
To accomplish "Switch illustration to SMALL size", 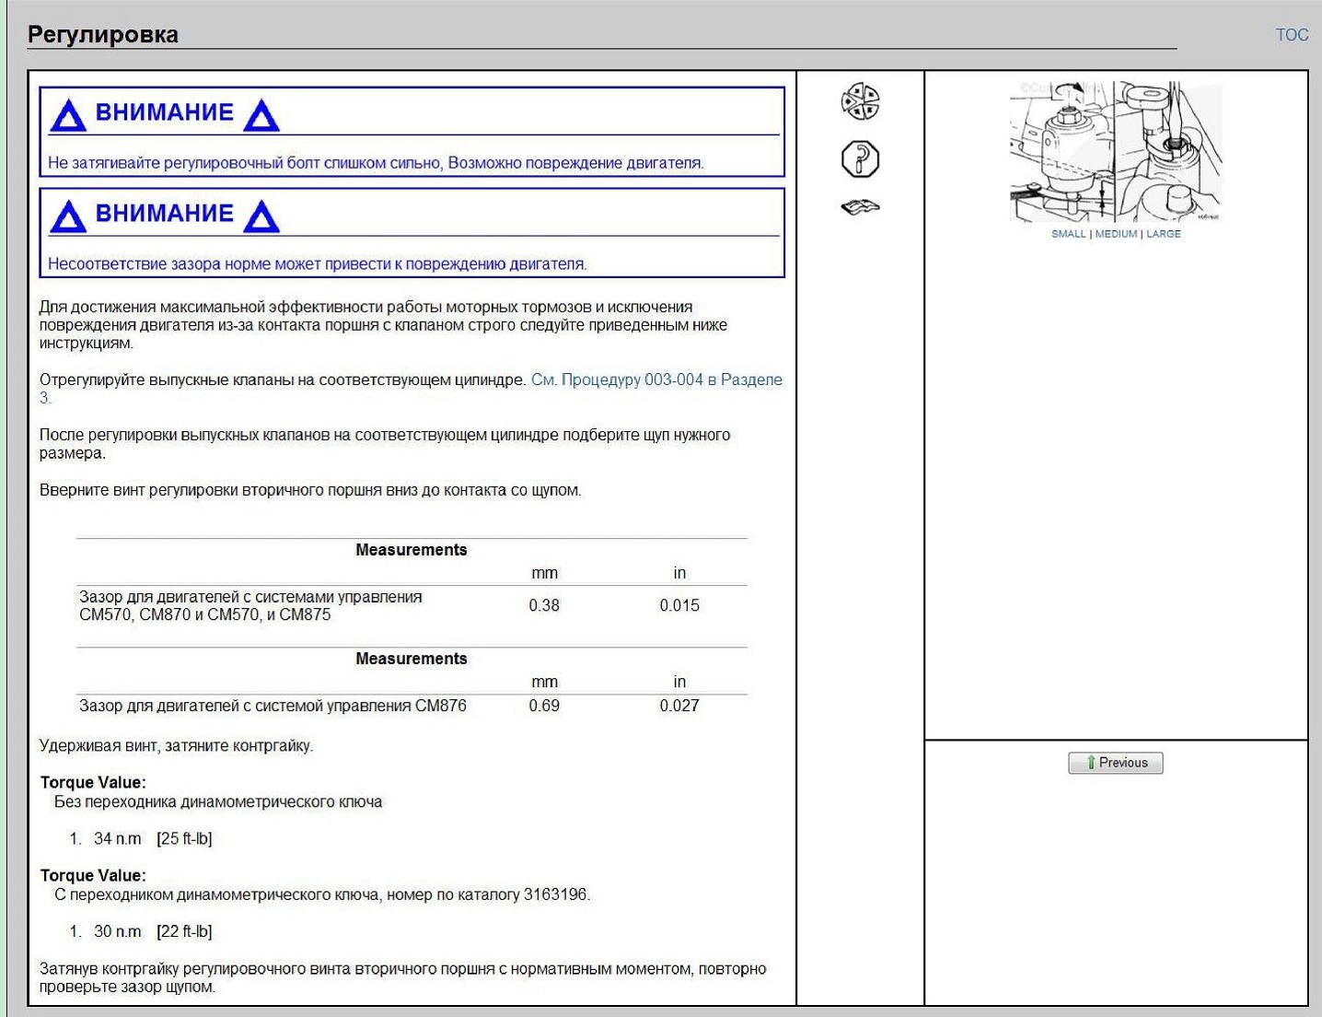I will 1068,234.
